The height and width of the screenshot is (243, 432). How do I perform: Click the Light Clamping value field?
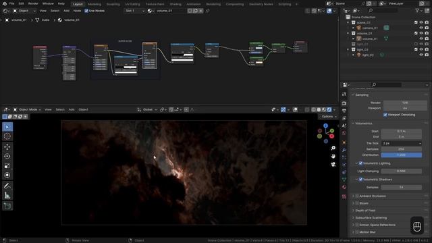pos(402,171)
